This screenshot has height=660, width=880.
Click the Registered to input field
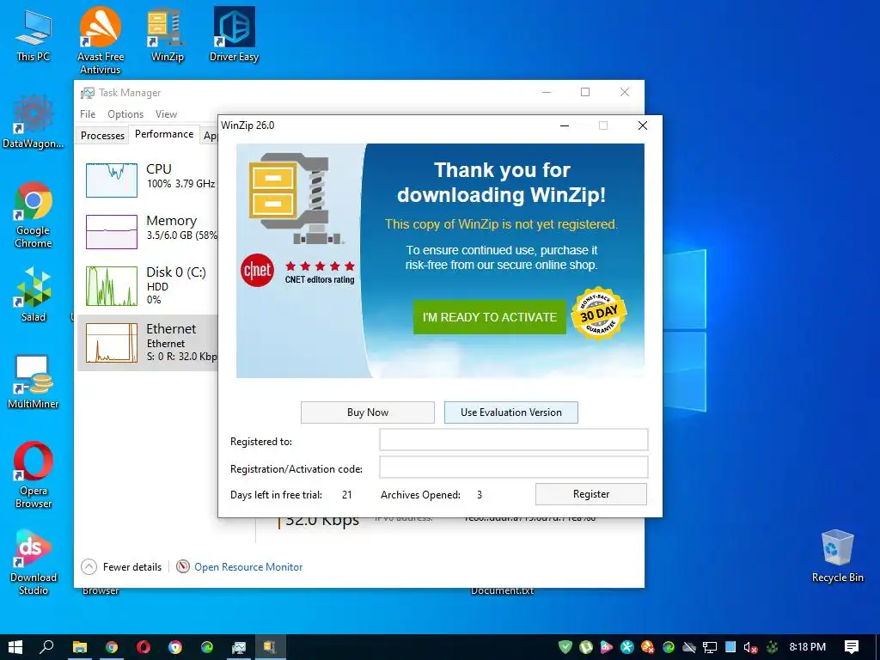pos(514,439)
